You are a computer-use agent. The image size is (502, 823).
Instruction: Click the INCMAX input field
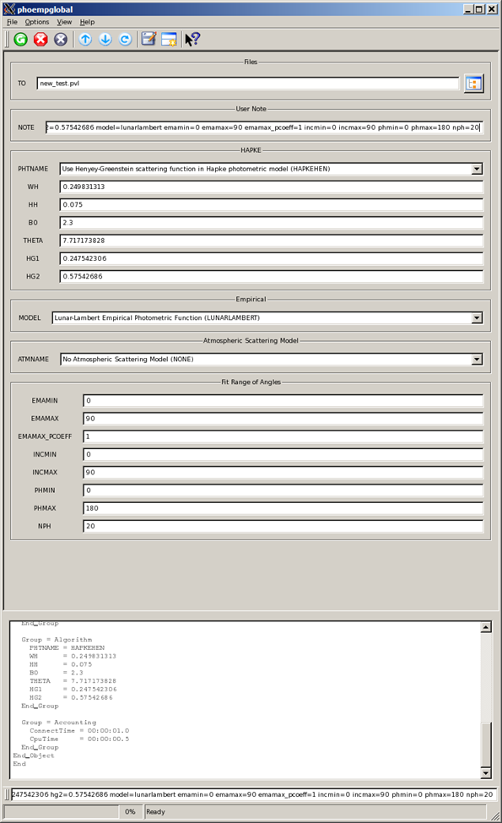tap(283, 472)
